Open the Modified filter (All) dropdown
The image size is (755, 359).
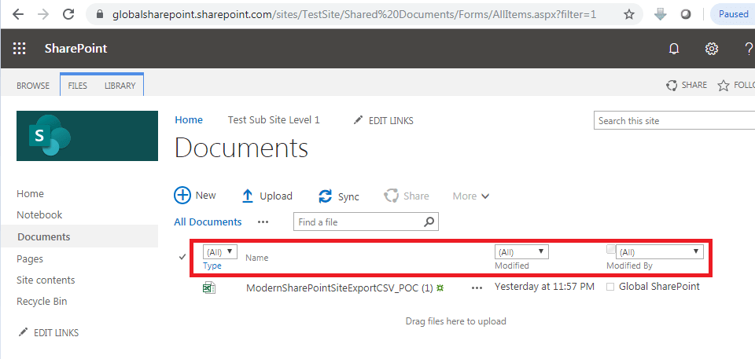(x=521, y=252)
